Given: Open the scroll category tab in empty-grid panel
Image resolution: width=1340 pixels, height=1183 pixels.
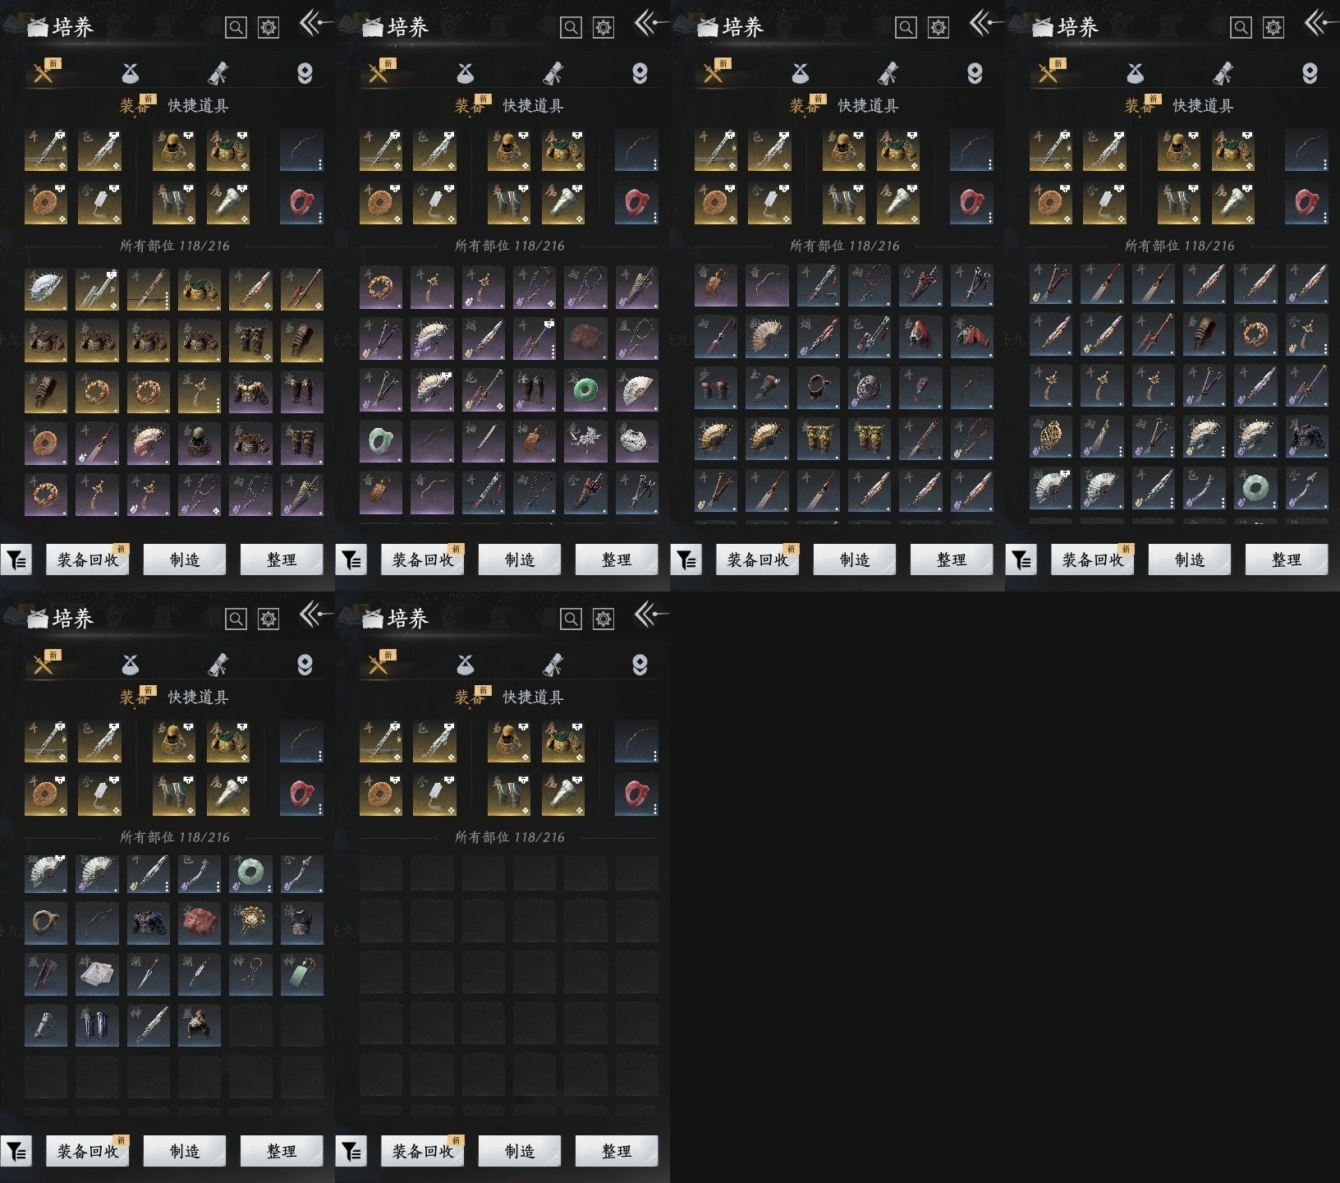Looking at the screenshot, I should (553, 665).
